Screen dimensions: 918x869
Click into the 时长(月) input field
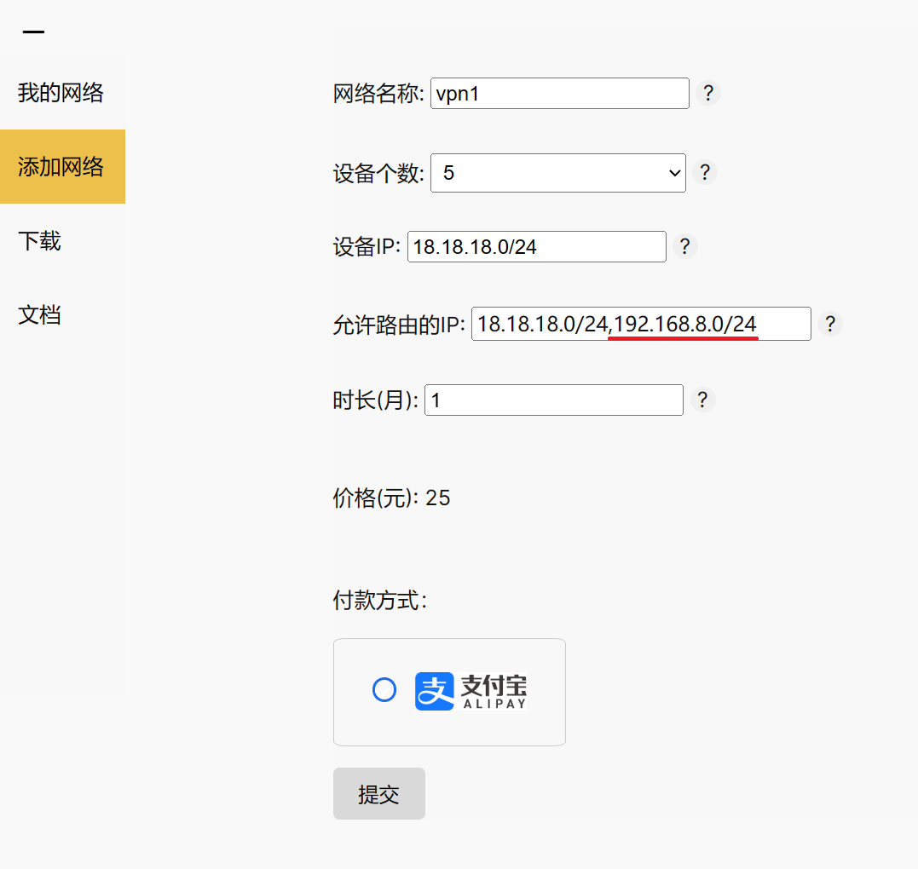pos(554,400)
